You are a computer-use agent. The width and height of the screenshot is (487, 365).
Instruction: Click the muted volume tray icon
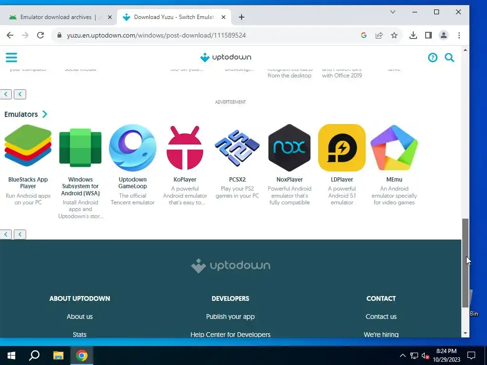coord(425,355)
